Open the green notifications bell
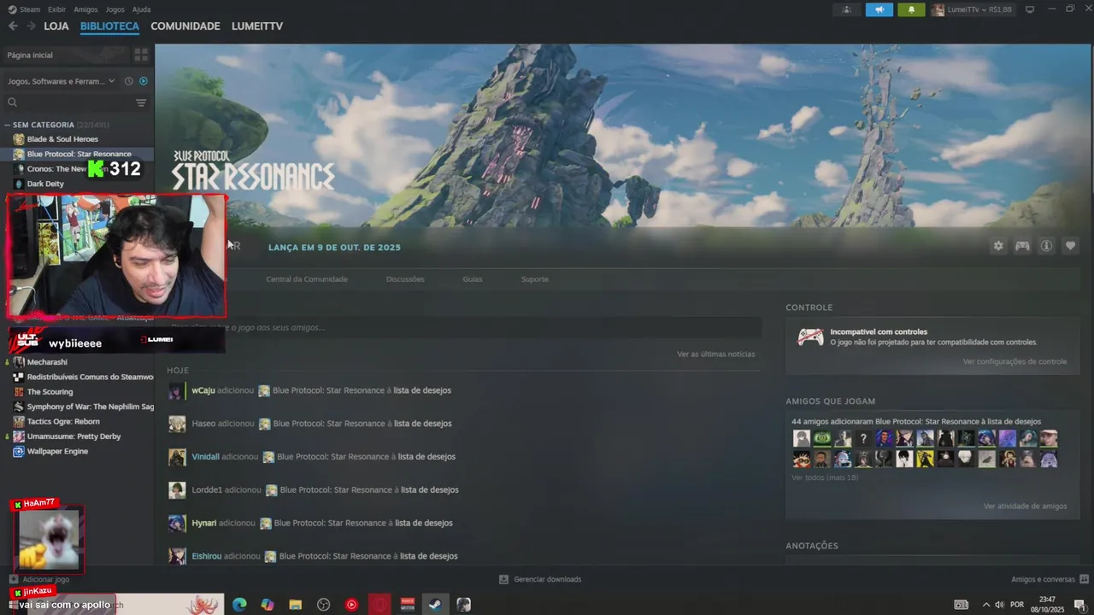1094x615 pixels. (911, 9)
